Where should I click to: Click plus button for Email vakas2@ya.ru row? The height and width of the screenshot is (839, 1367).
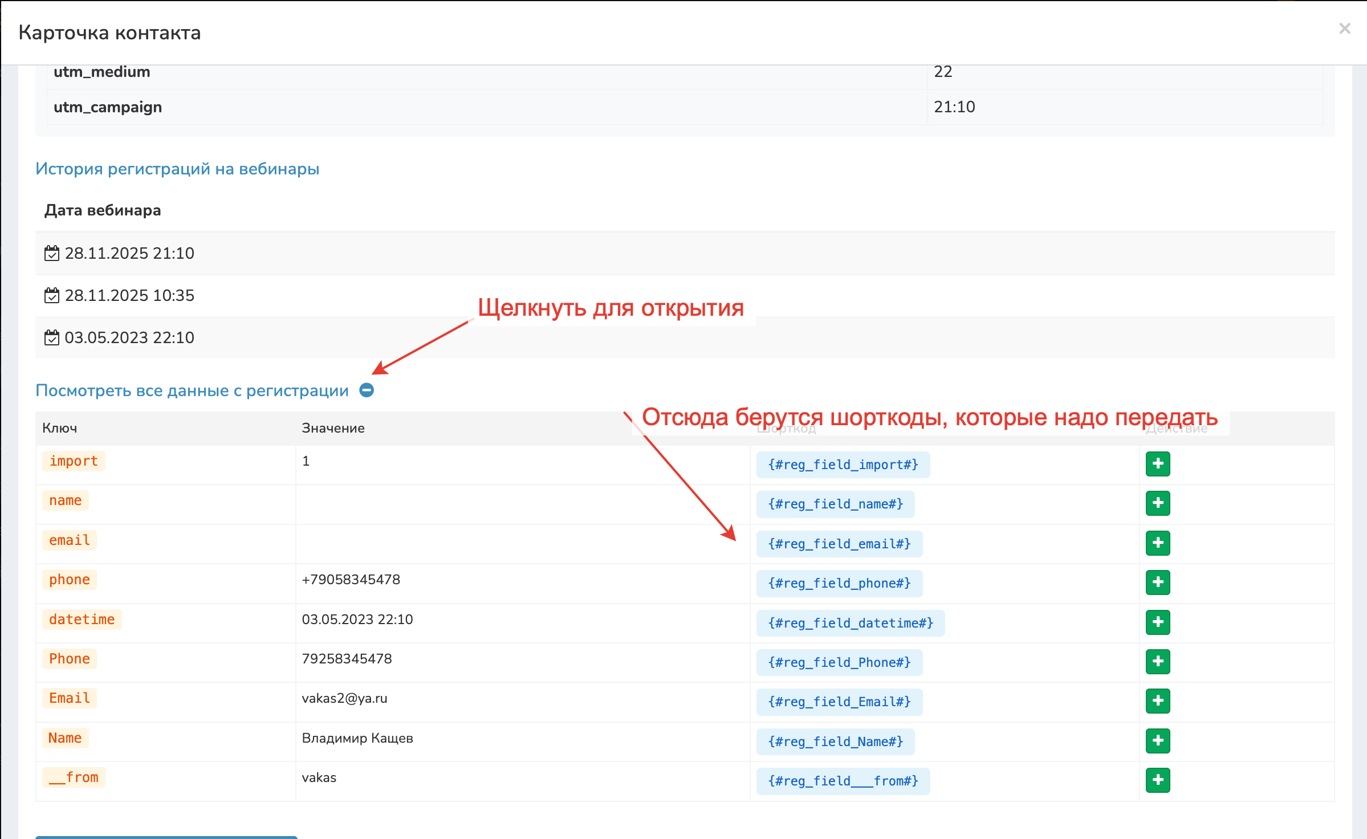tap(1157, 701)
